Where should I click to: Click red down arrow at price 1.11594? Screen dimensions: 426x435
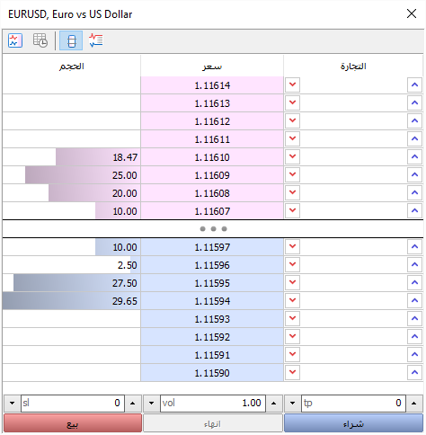tap(292, 301)
